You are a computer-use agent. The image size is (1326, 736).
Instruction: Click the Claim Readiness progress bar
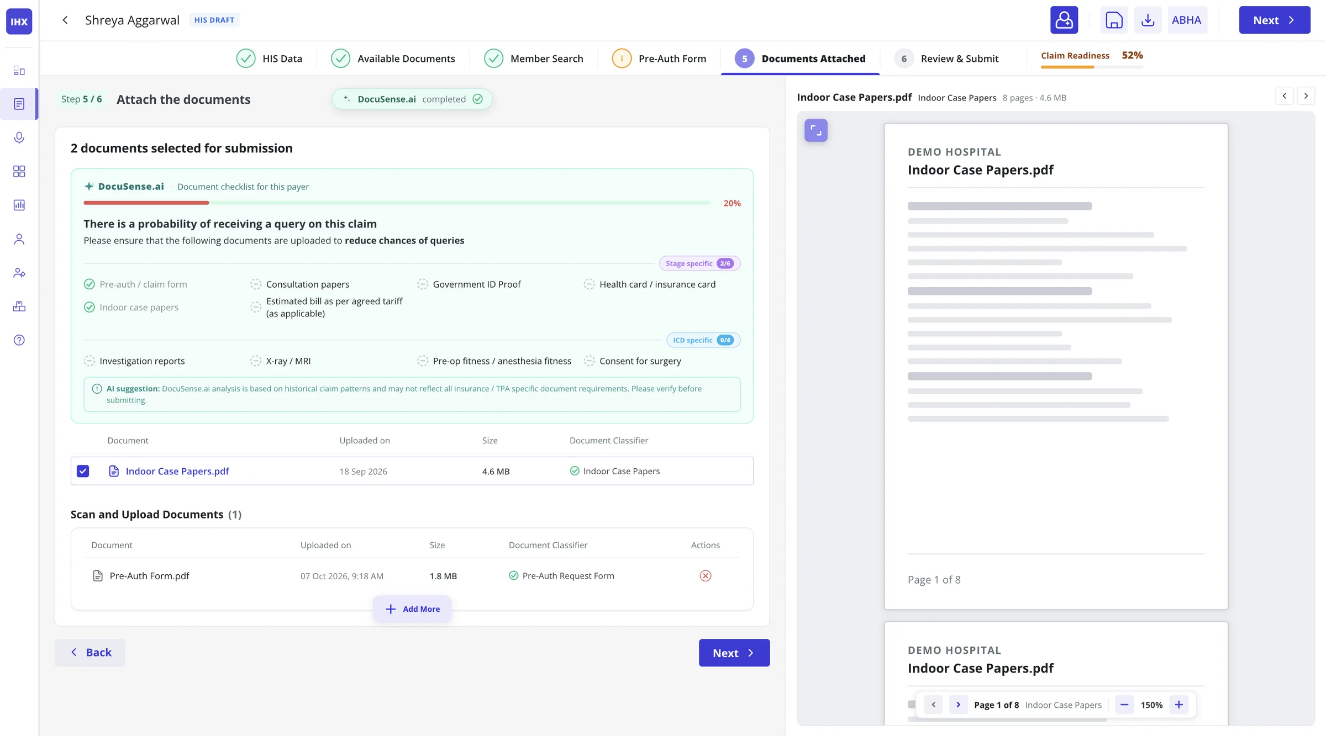(x=1092, y=67)
